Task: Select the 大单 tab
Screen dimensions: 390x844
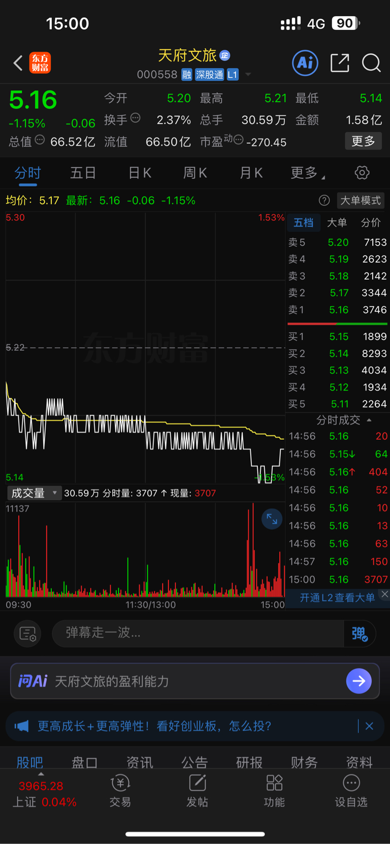Action: pos(337,222)
